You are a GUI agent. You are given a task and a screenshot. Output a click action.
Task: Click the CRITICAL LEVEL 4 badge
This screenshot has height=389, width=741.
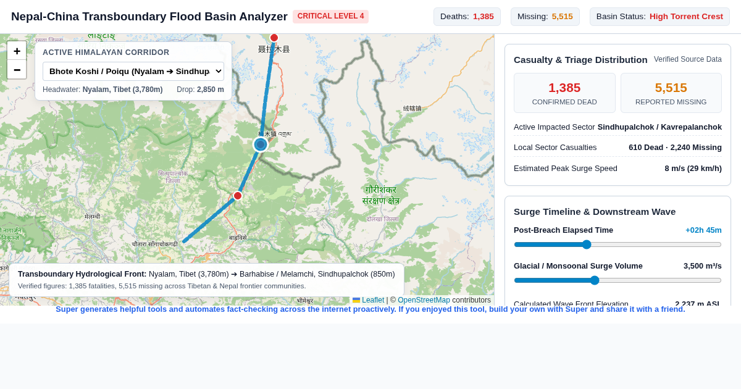click(330, 17)
